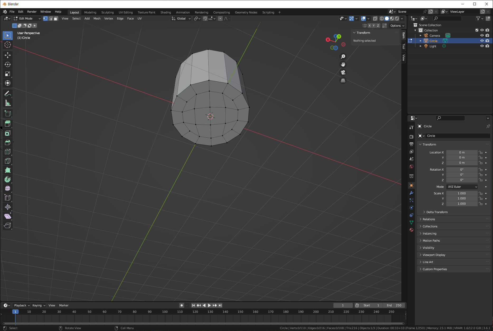Select the Knife tool
493x331 pixels.
[8, 161]
